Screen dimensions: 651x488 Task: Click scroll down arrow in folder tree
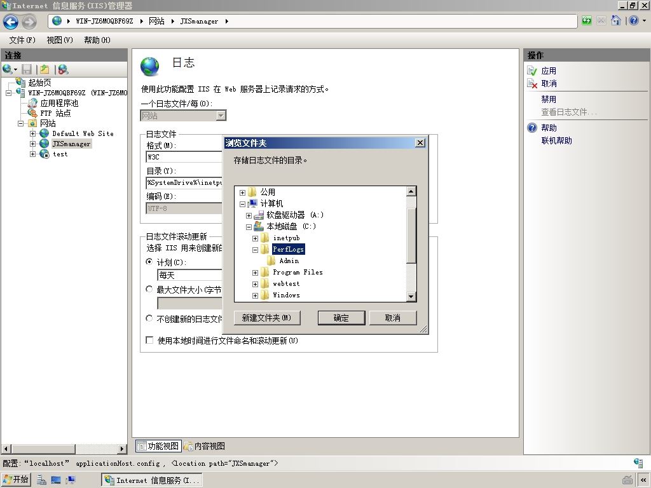411,296
